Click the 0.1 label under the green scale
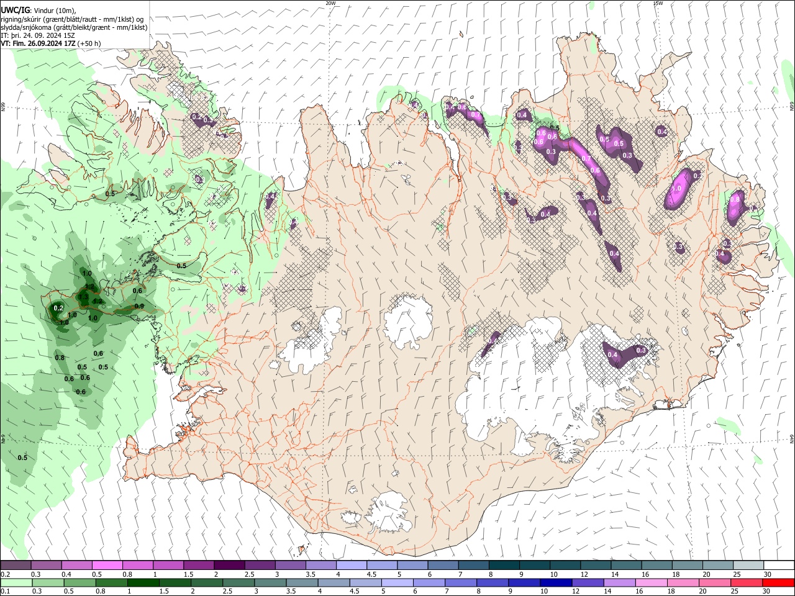 point(5,592)
